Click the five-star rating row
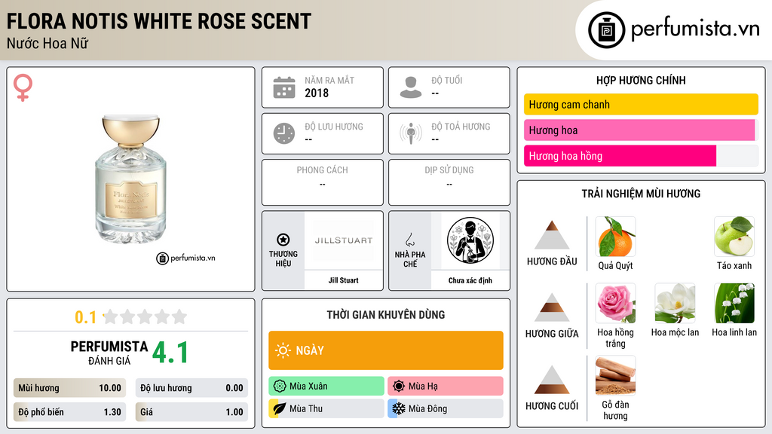Screen dimensions: 772x434 (x=146, y=316)
